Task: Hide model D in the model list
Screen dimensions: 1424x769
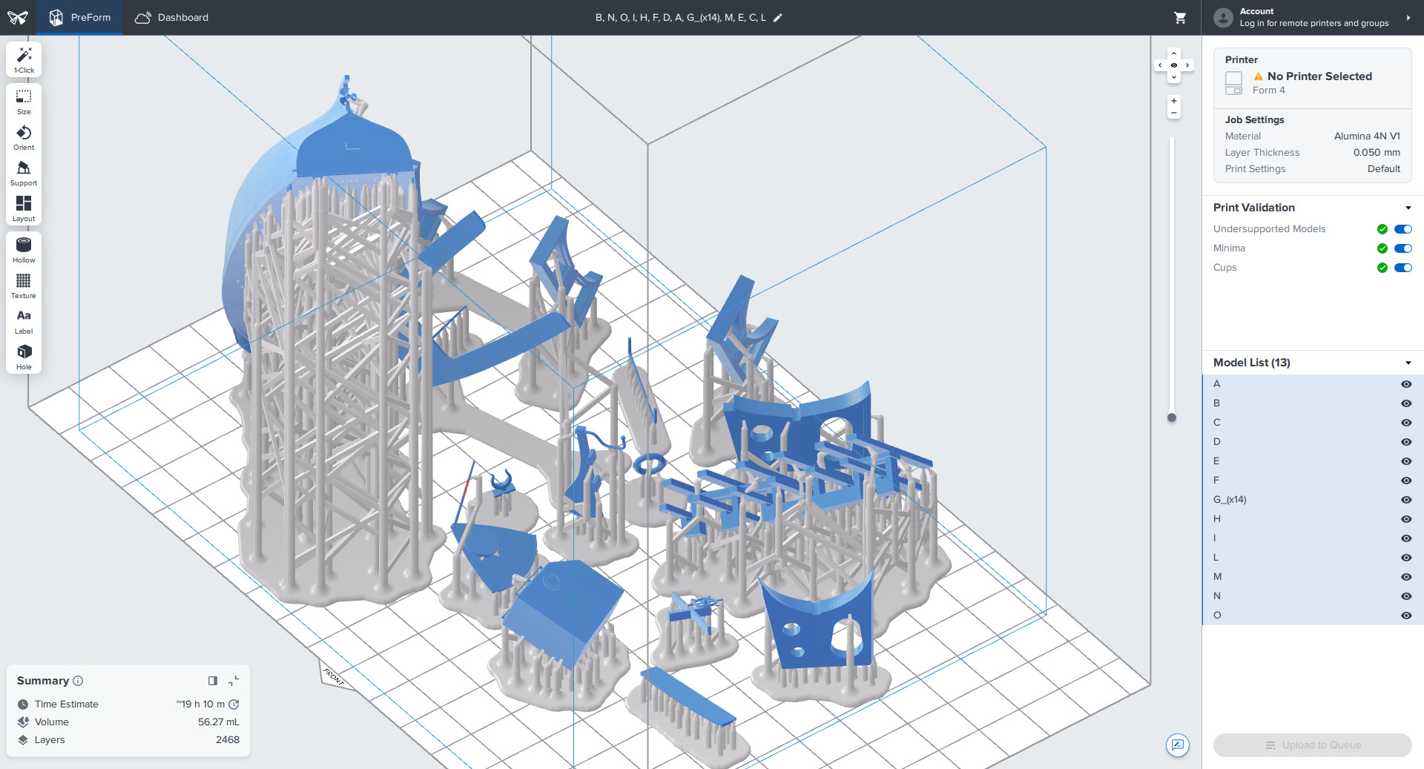Action: (x=1406, y=442)
